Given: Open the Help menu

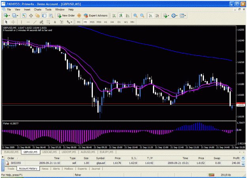Looking at the screenshot, I should pos(71,9).
